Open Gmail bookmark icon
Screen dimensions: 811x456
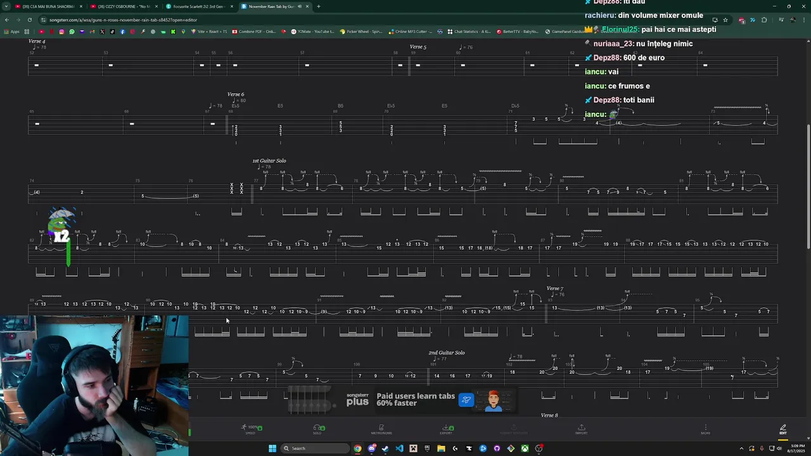click(x=92, y=32)
